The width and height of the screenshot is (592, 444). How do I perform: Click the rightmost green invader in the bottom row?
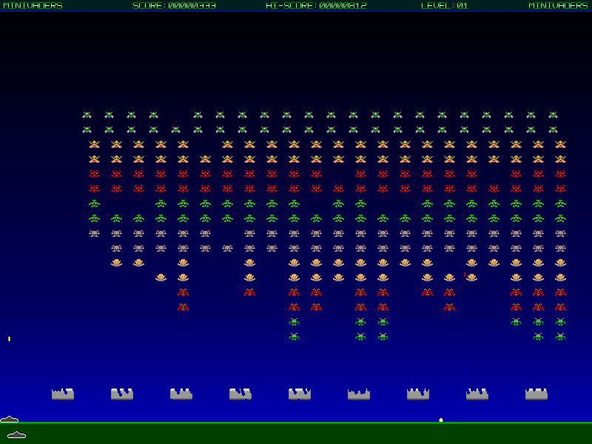(561, 336)
